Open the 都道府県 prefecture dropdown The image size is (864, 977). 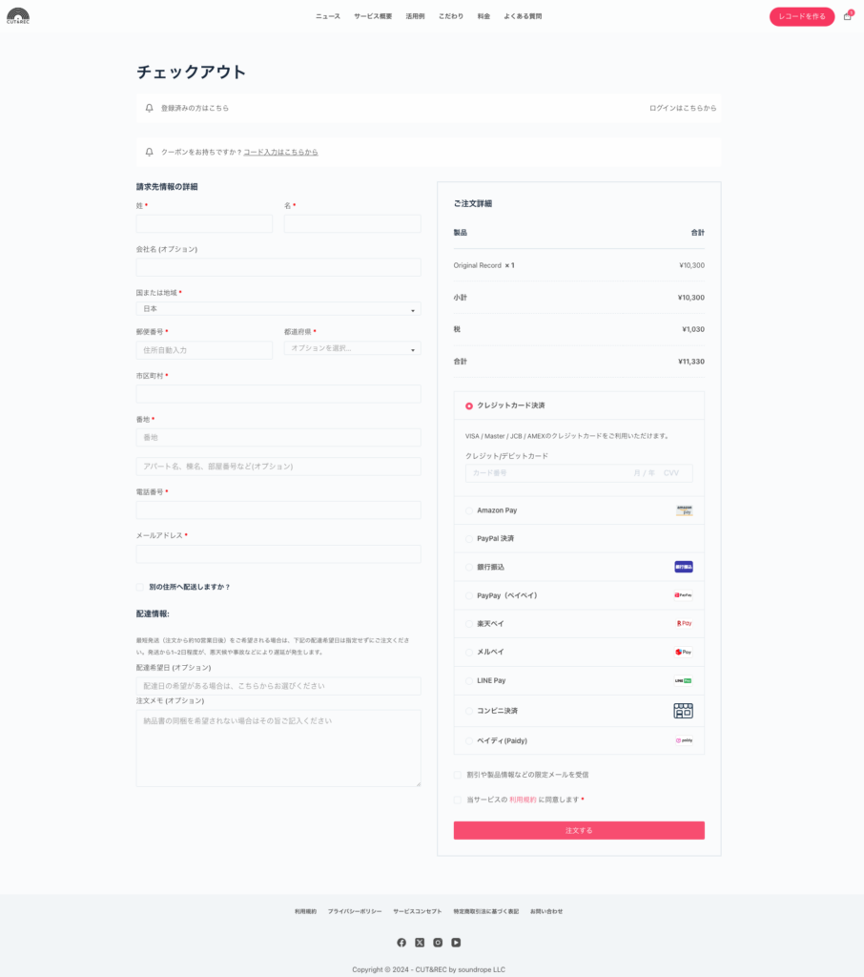pyautogui.click(x=352, y=348)
